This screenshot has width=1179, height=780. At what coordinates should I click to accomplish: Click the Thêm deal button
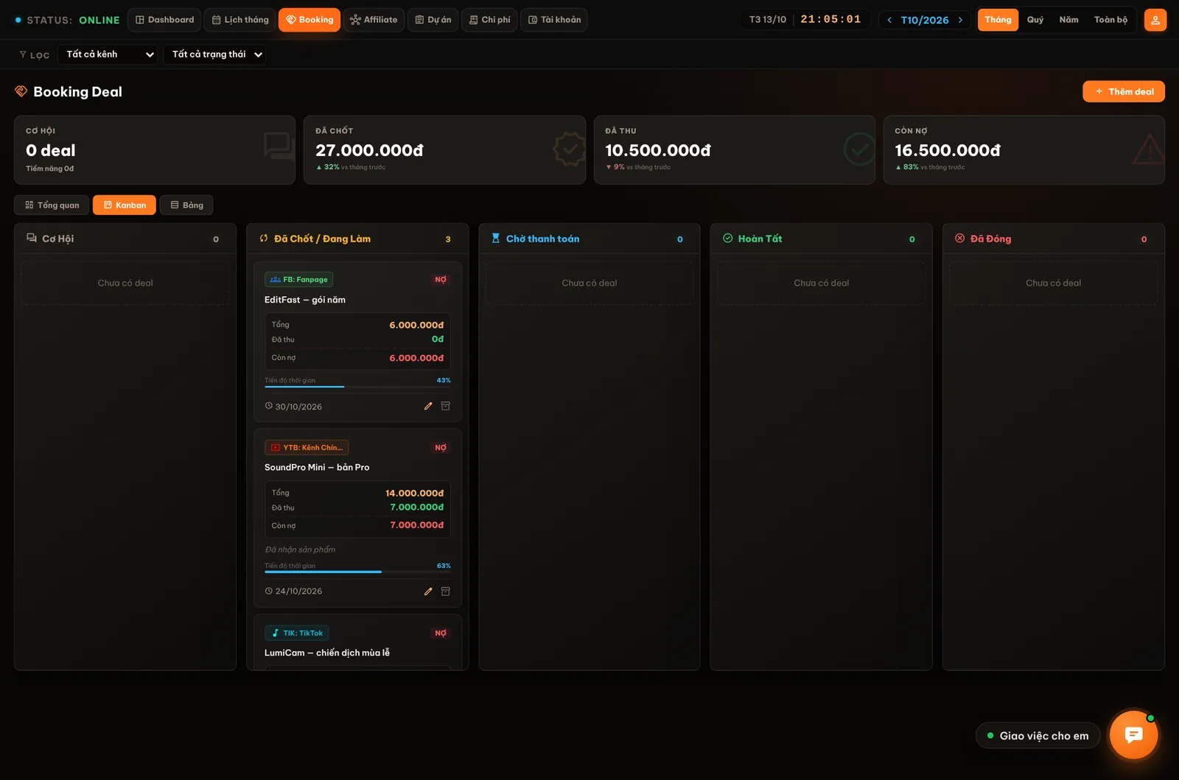pyautogui.click(x=1124, y=91)
